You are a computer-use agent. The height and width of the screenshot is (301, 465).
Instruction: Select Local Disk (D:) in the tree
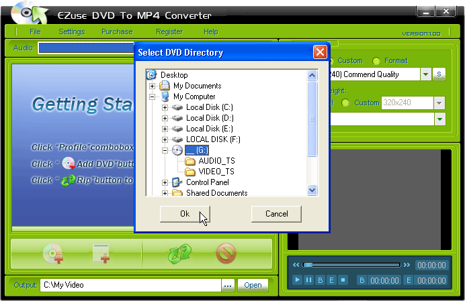pyautogui.click(x=210, y=118)
